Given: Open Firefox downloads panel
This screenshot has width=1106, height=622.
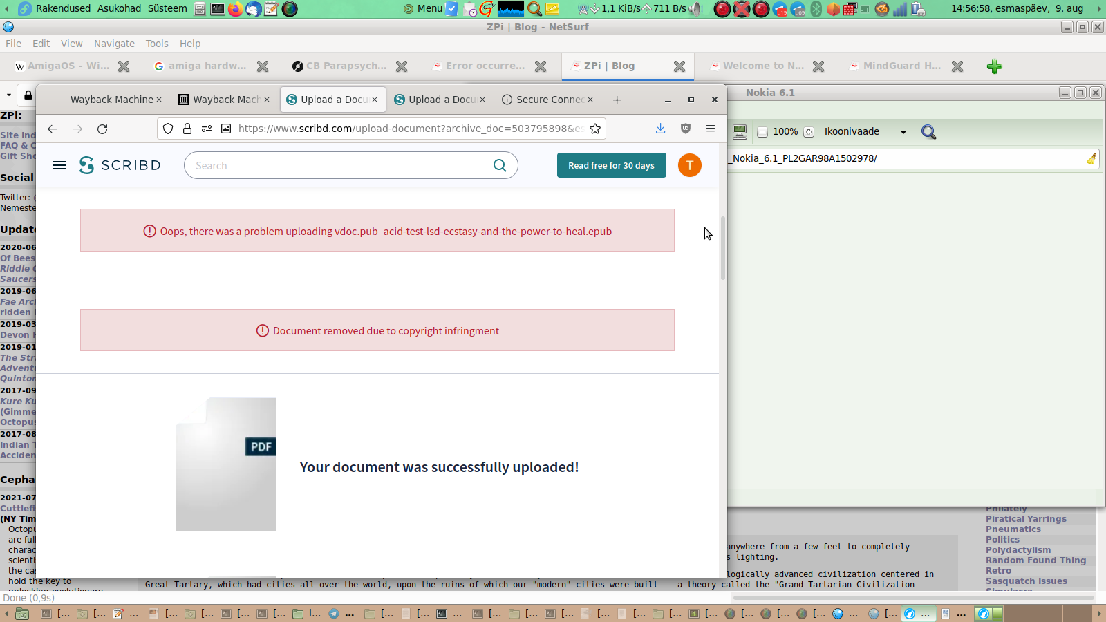Looking at the screenshot, I should coord(661,129).
